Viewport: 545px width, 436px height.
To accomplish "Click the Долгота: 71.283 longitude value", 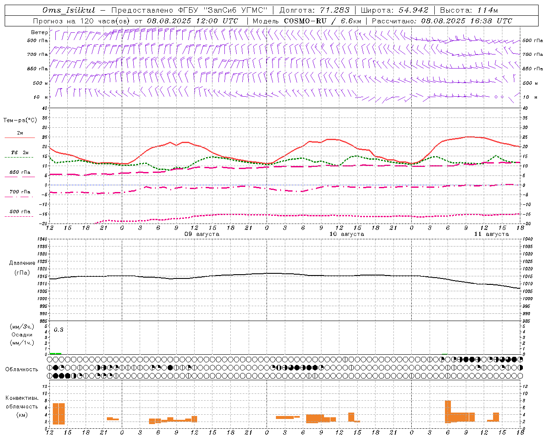I will click(314, 10).
